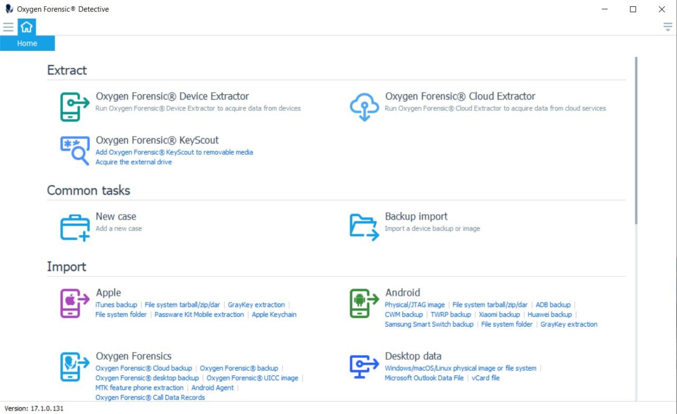This screenshot has height=414, width=677.
Task: Click the Apple import heading
Action: (108, 293)
